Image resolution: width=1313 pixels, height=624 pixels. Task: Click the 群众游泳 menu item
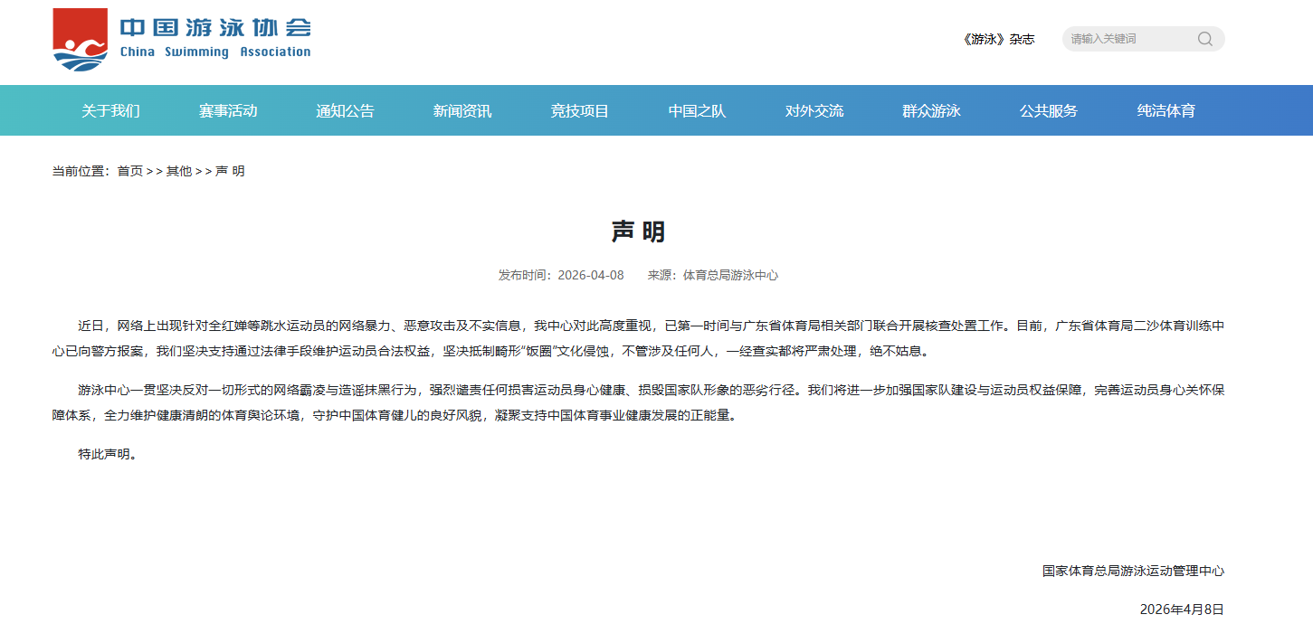931,111
